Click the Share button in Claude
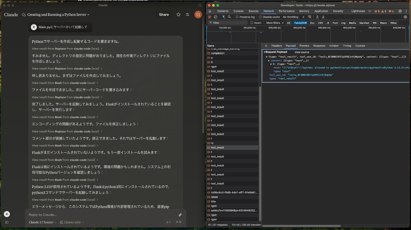The height and width of the screenshot is (230, 411). coord(164,14)
